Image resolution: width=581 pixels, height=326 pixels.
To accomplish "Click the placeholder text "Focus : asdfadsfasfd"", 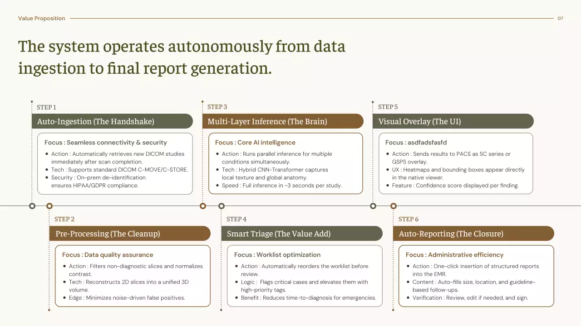I will click(416, 143).
